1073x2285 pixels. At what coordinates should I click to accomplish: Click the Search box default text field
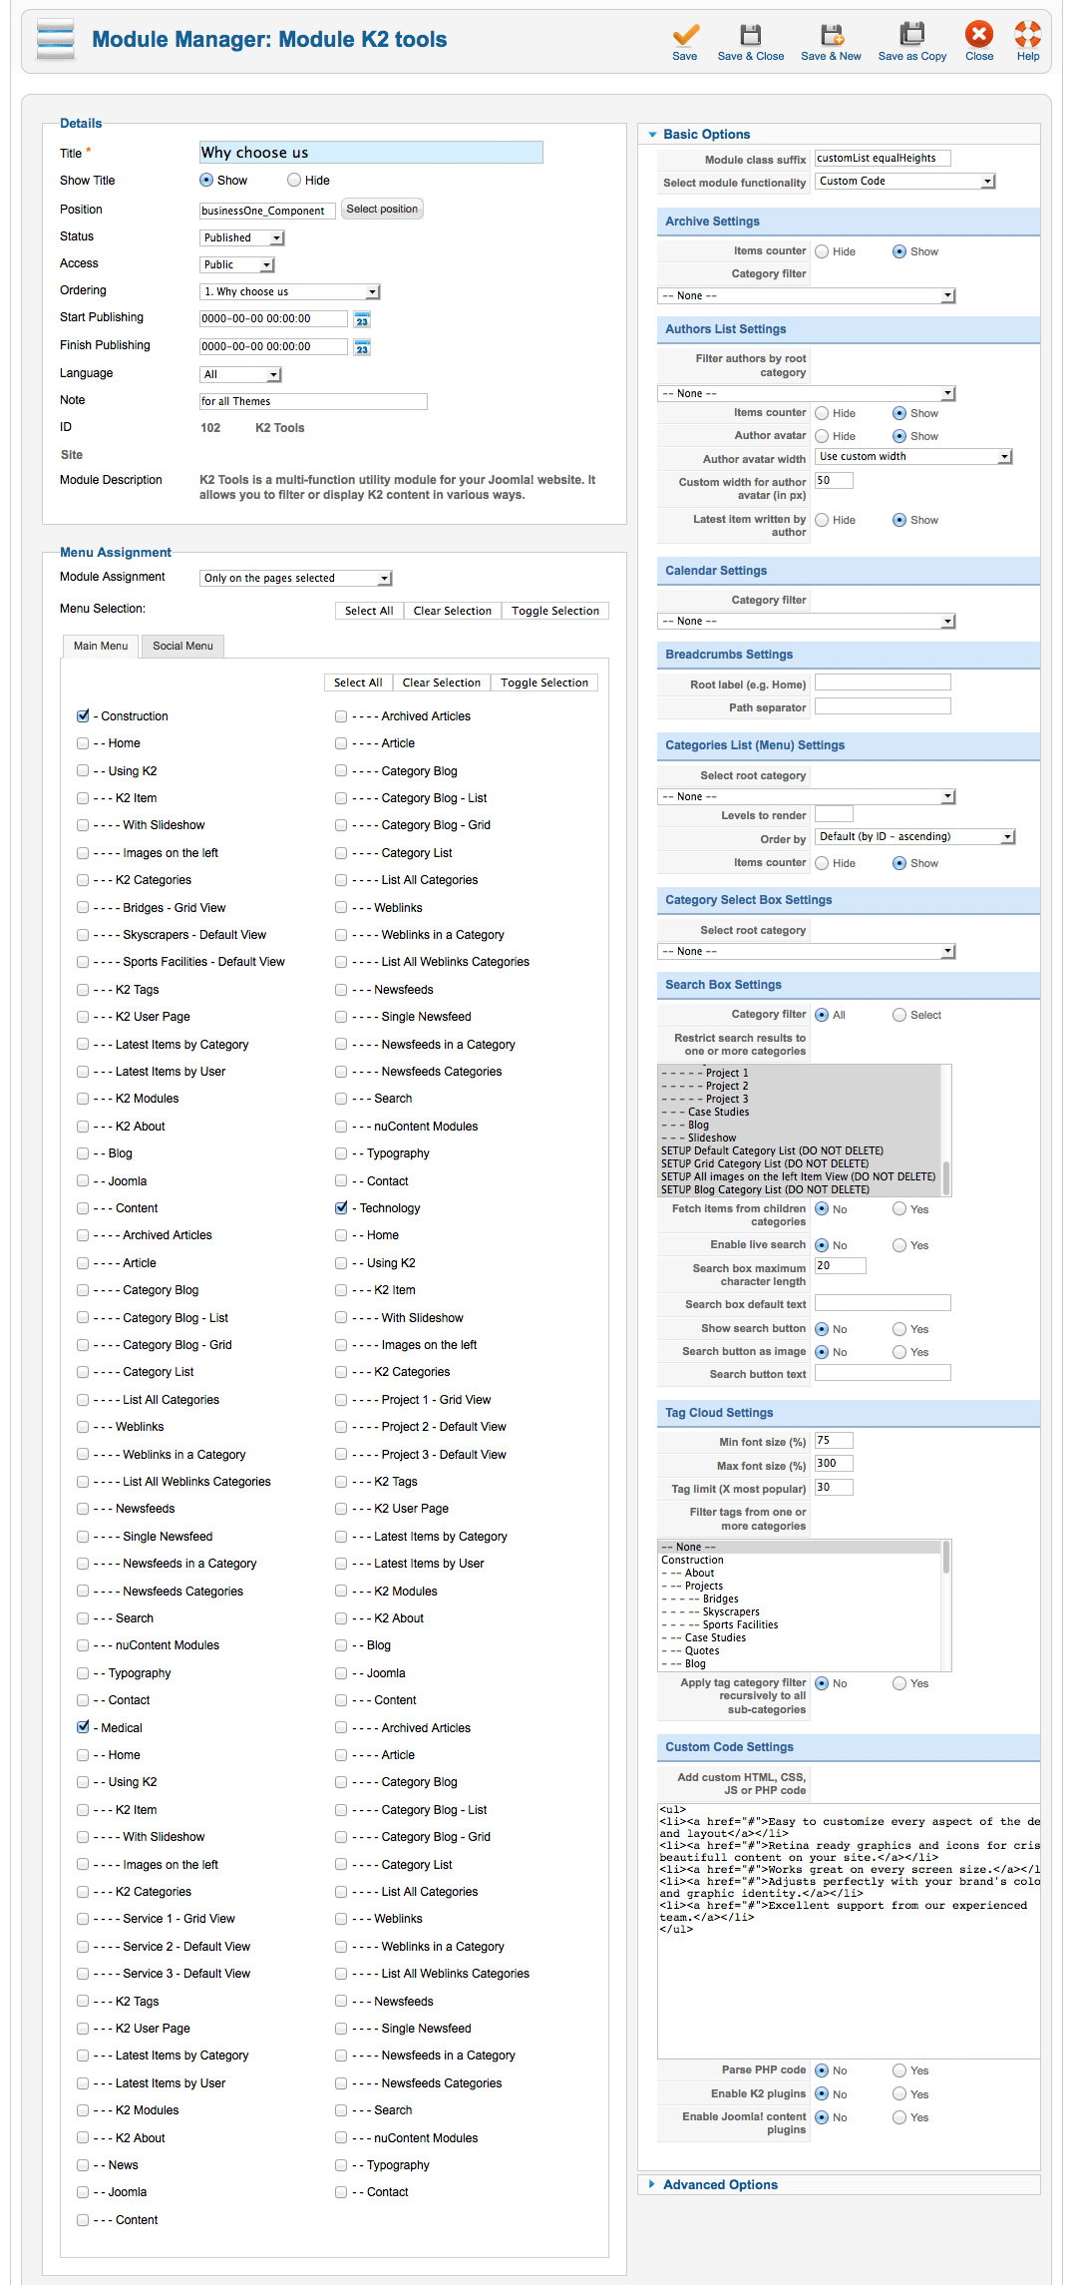point(883,1303)
